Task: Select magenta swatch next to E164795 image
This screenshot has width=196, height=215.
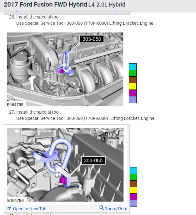Action: 133,93
